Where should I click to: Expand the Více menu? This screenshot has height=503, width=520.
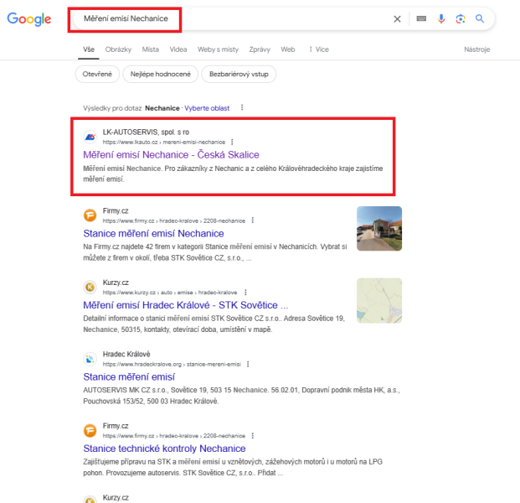point(319,49)
